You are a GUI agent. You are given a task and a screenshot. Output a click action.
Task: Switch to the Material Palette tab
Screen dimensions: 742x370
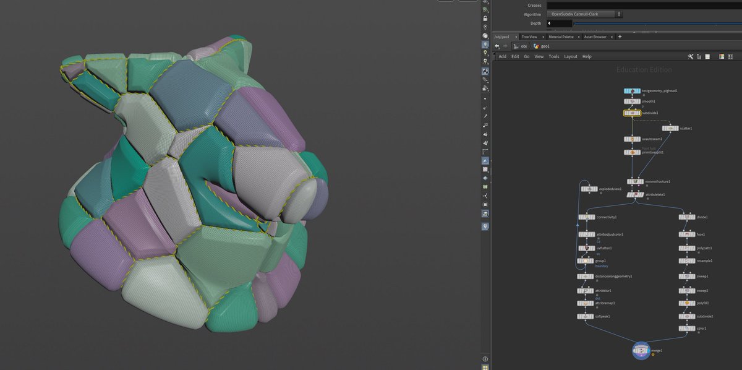tap(560, 37)
